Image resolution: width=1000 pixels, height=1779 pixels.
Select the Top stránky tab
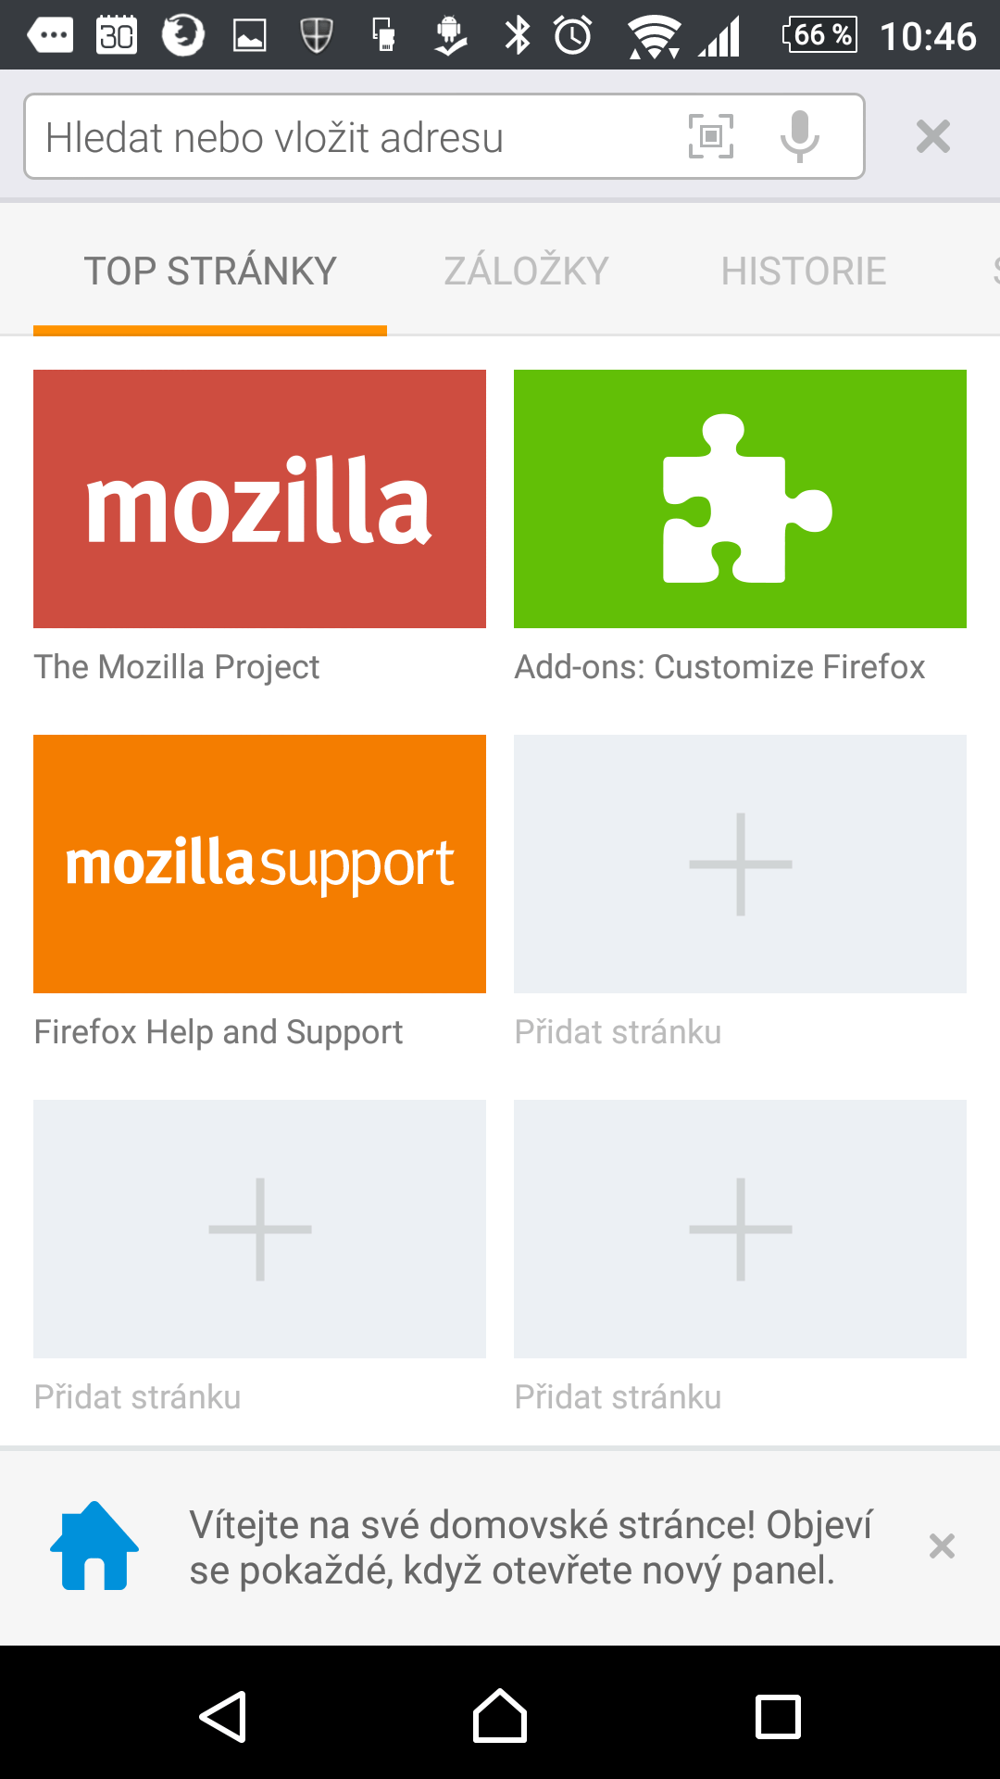210,271
